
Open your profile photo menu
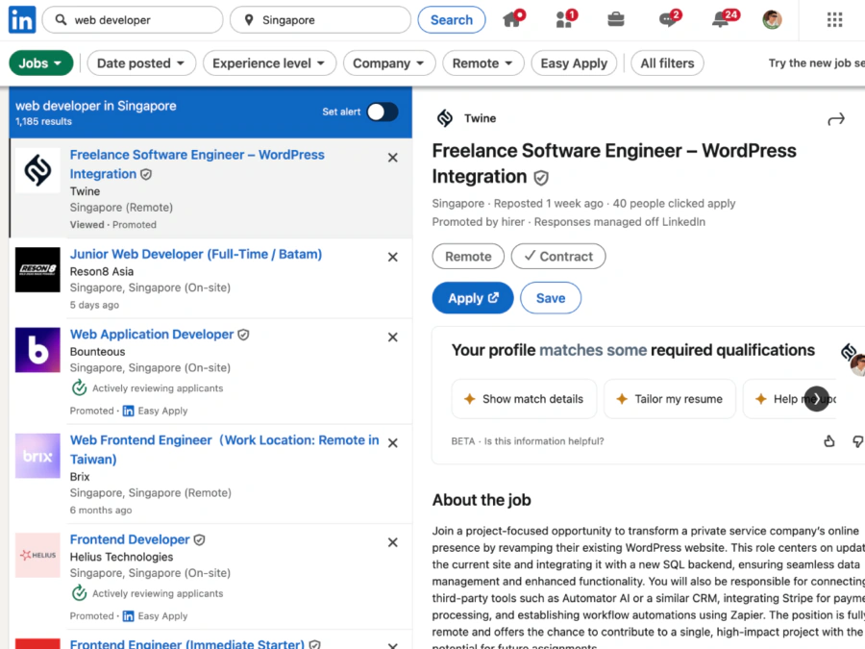[x=772, y=19]
